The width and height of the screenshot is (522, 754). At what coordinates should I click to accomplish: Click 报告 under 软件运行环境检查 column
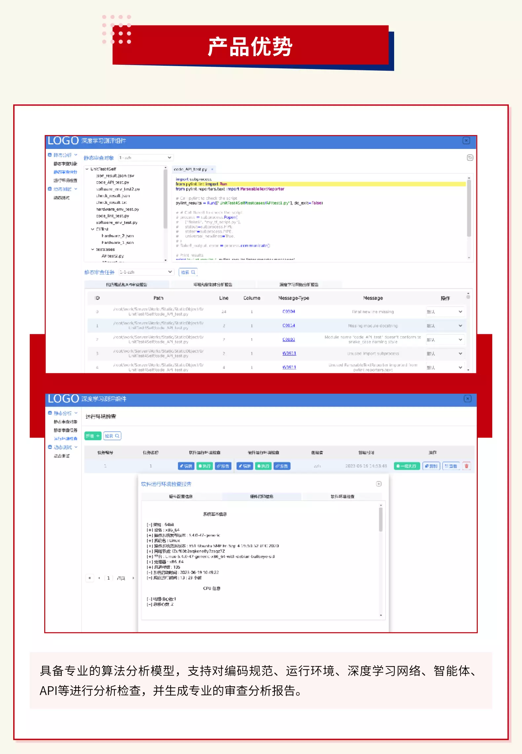tap(223, 466)
